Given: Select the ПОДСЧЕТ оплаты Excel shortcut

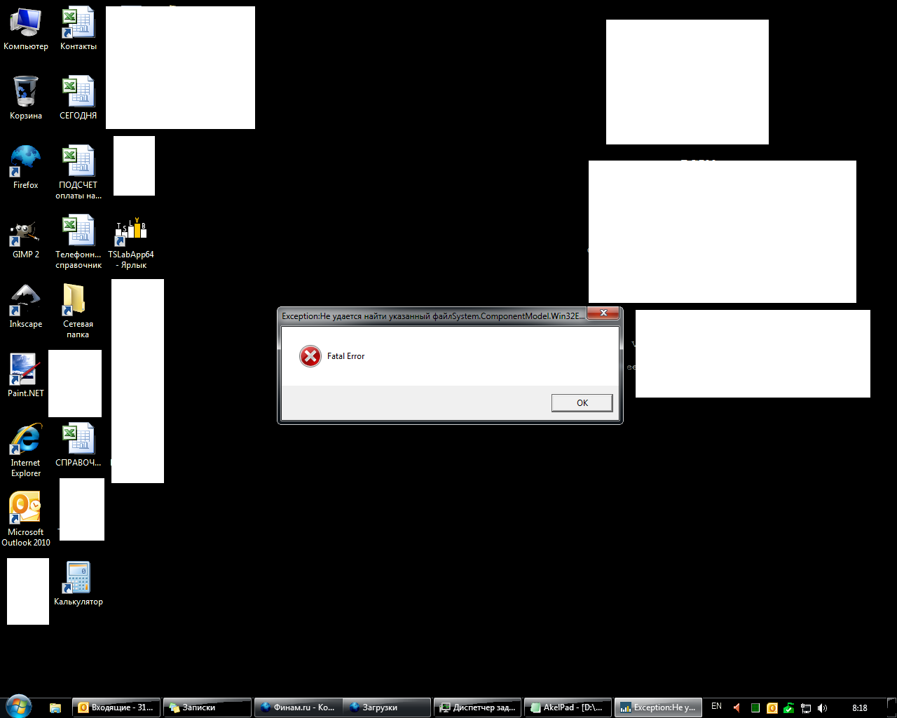Looking at the screenshot, I should coord(78,172).
